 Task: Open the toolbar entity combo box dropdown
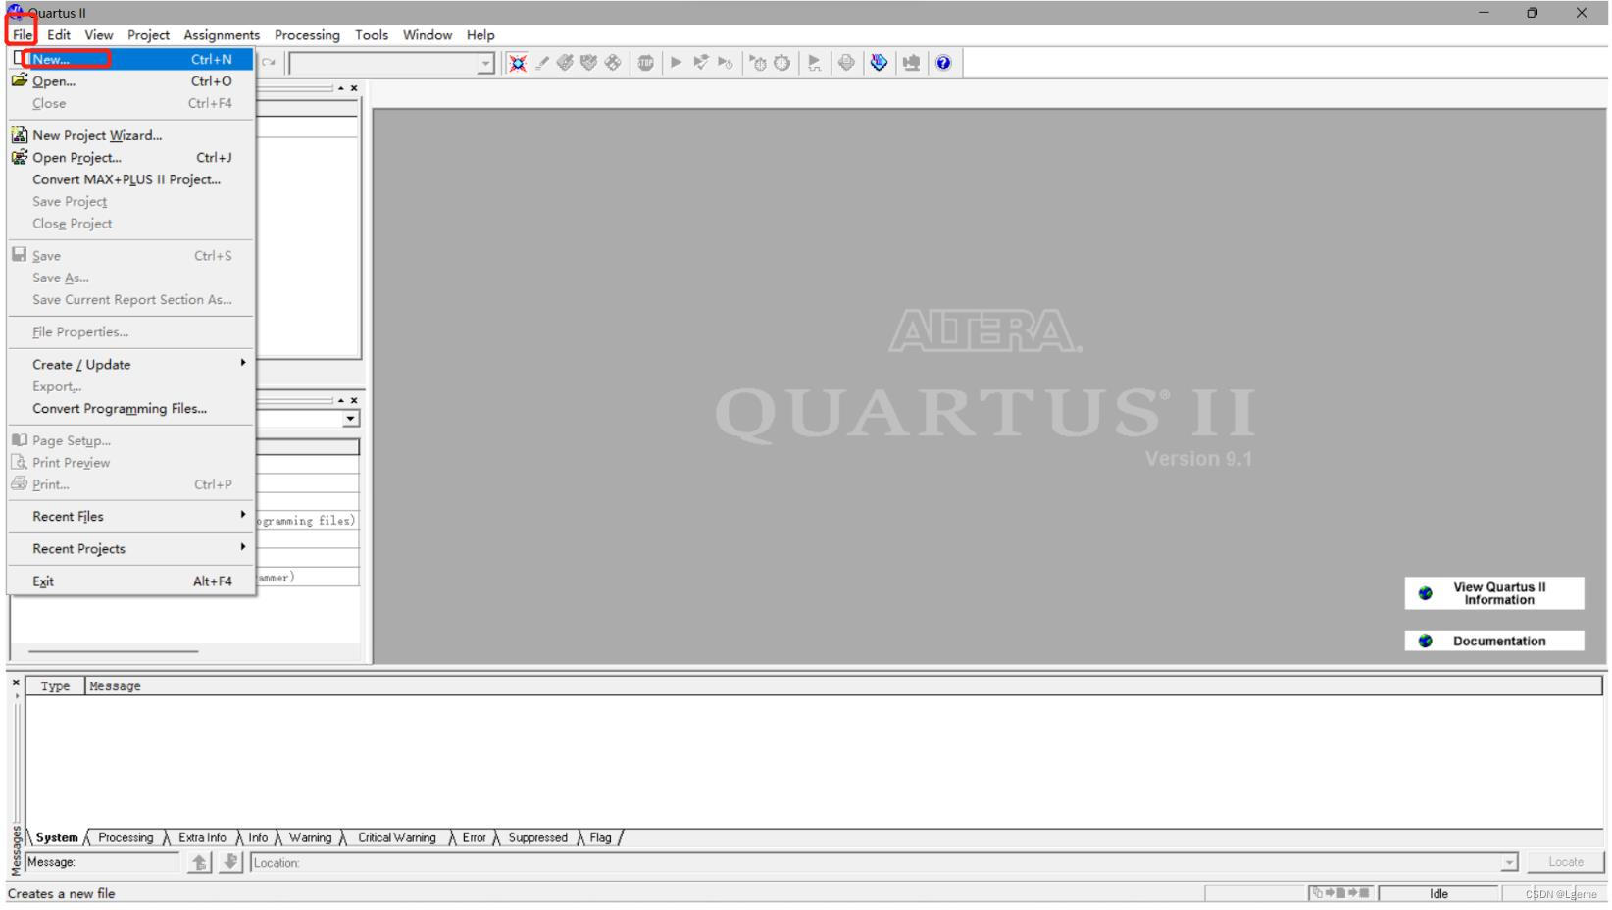(485, 64)
